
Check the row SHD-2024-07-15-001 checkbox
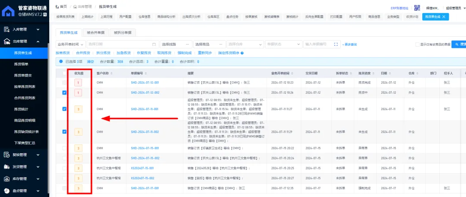coord(64,148)
